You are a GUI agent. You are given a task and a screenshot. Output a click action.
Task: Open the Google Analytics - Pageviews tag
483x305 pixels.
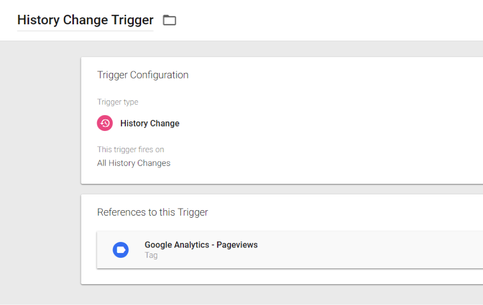pos(201,244)
